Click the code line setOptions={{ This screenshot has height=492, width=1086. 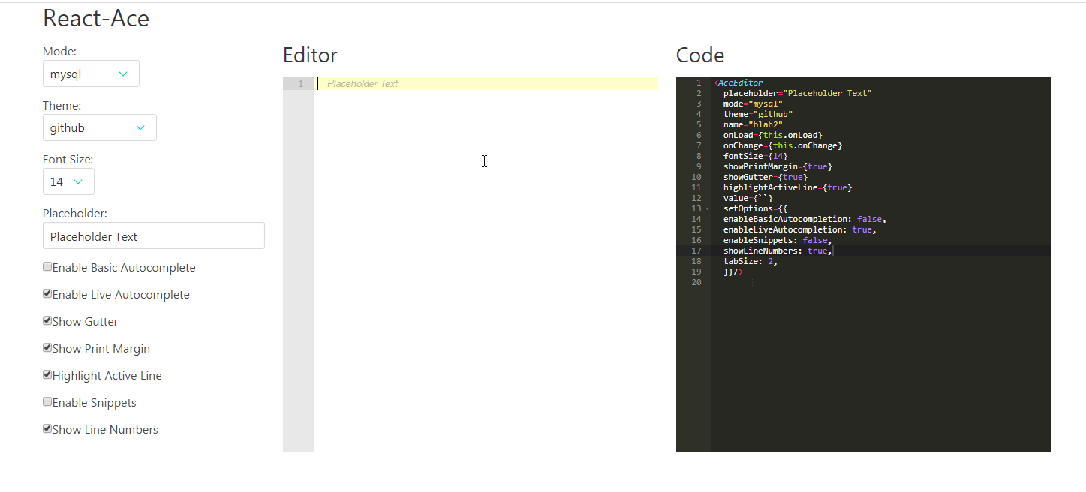click(756, 208)
